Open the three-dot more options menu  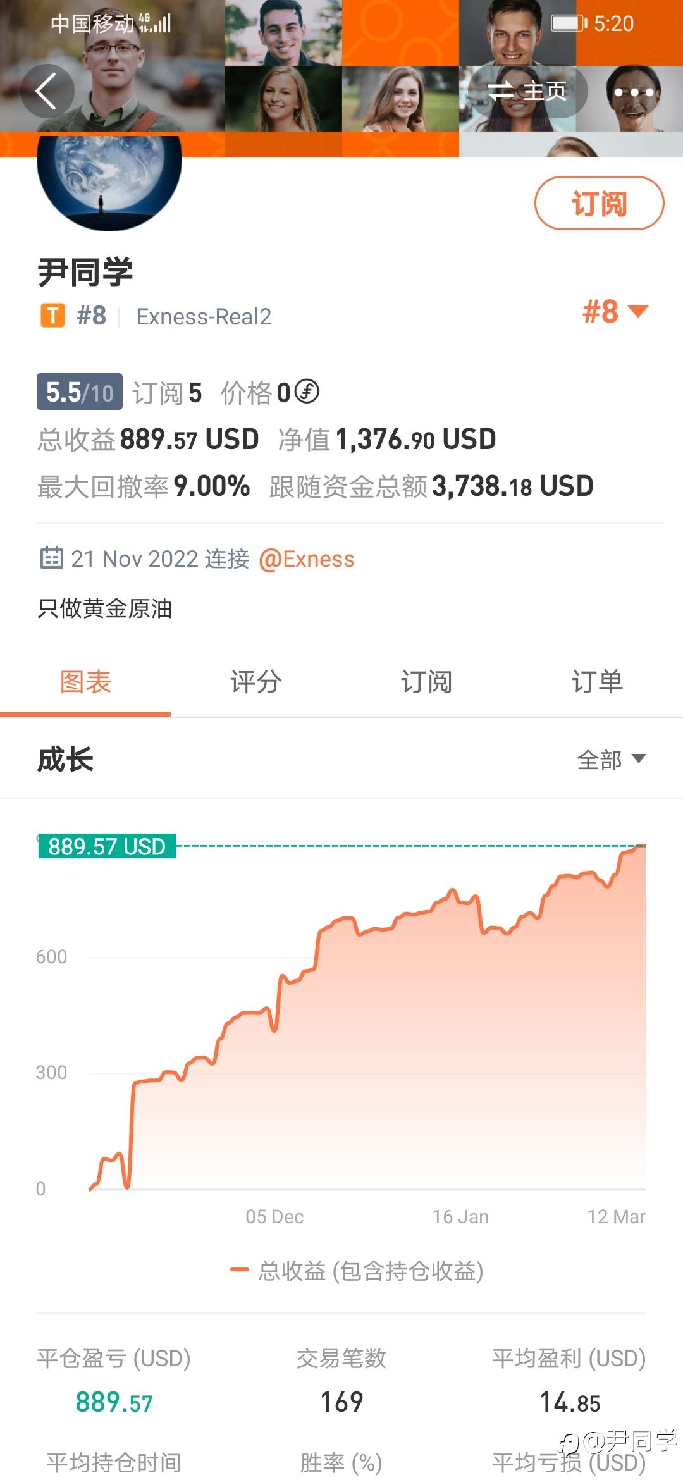[x=633, y=92]
